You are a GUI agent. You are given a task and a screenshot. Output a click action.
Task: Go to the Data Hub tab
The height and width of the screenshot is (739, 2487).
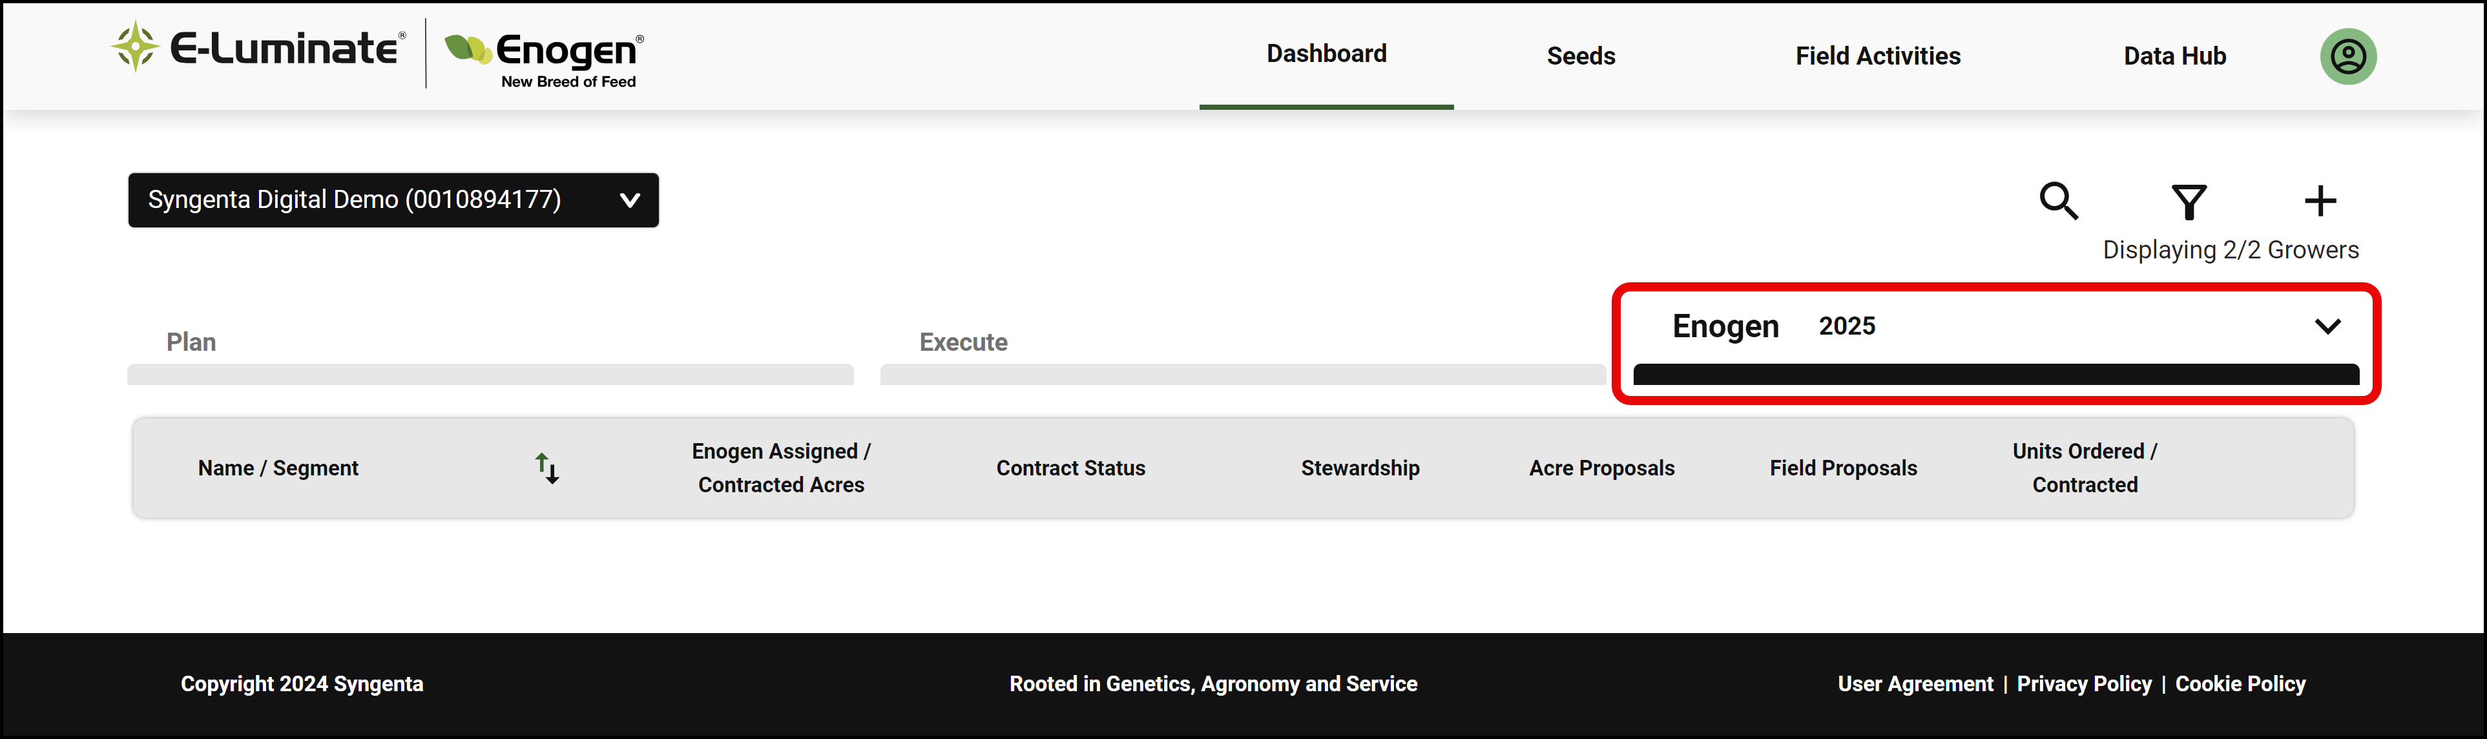pyautogui.click(x=2174, y=56)
